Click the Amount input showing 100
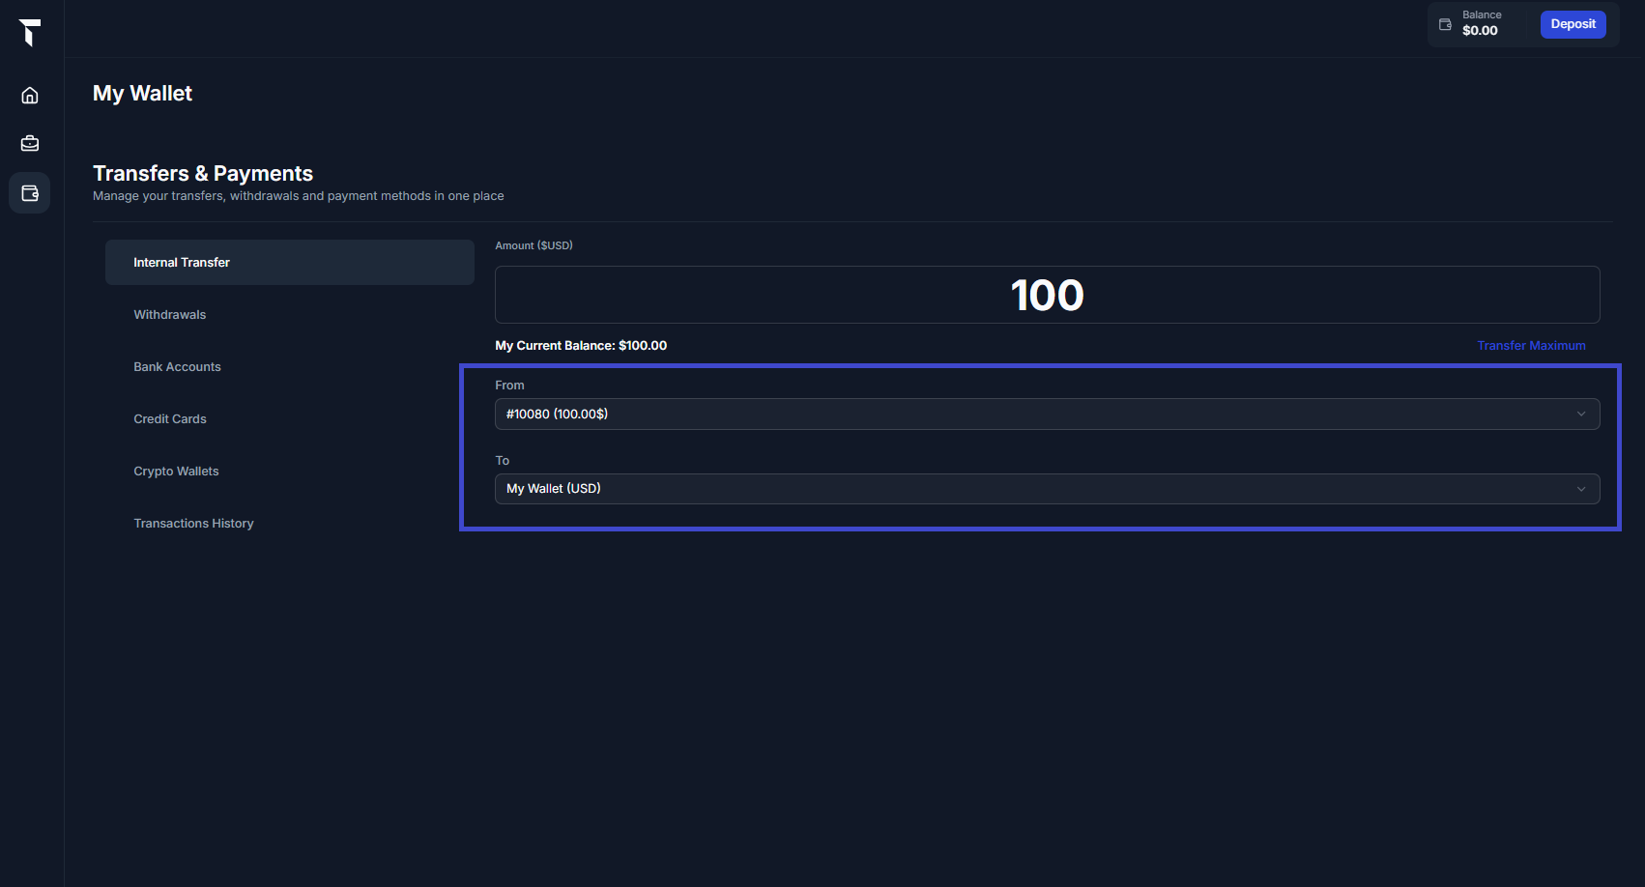 1047,295
